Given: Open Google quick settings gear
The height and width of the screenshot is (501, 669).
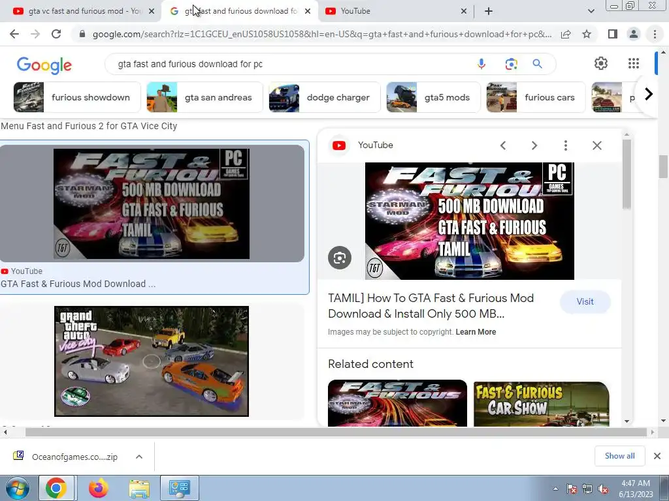Looking at the screenshot, I should coord(601,63).
